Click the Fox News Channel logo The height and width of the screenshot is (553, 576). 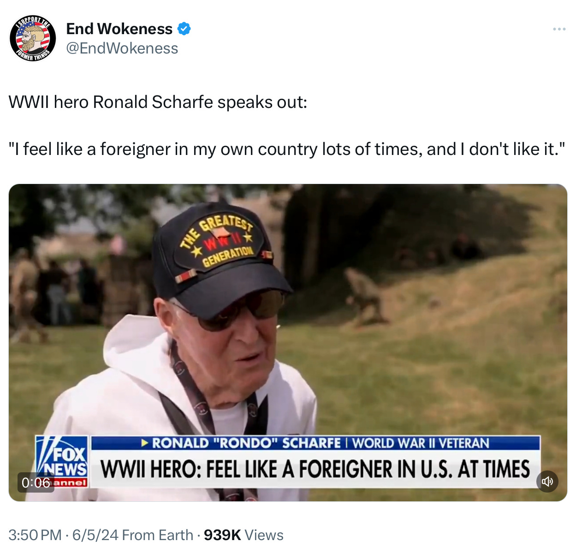pyautogui.click(x=62, y=462)
